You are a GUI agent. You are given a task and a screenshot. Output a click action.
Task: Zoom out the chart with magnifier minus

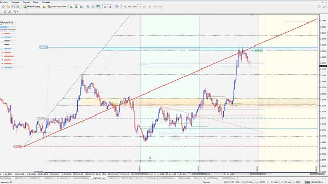[x=93, y=7]
